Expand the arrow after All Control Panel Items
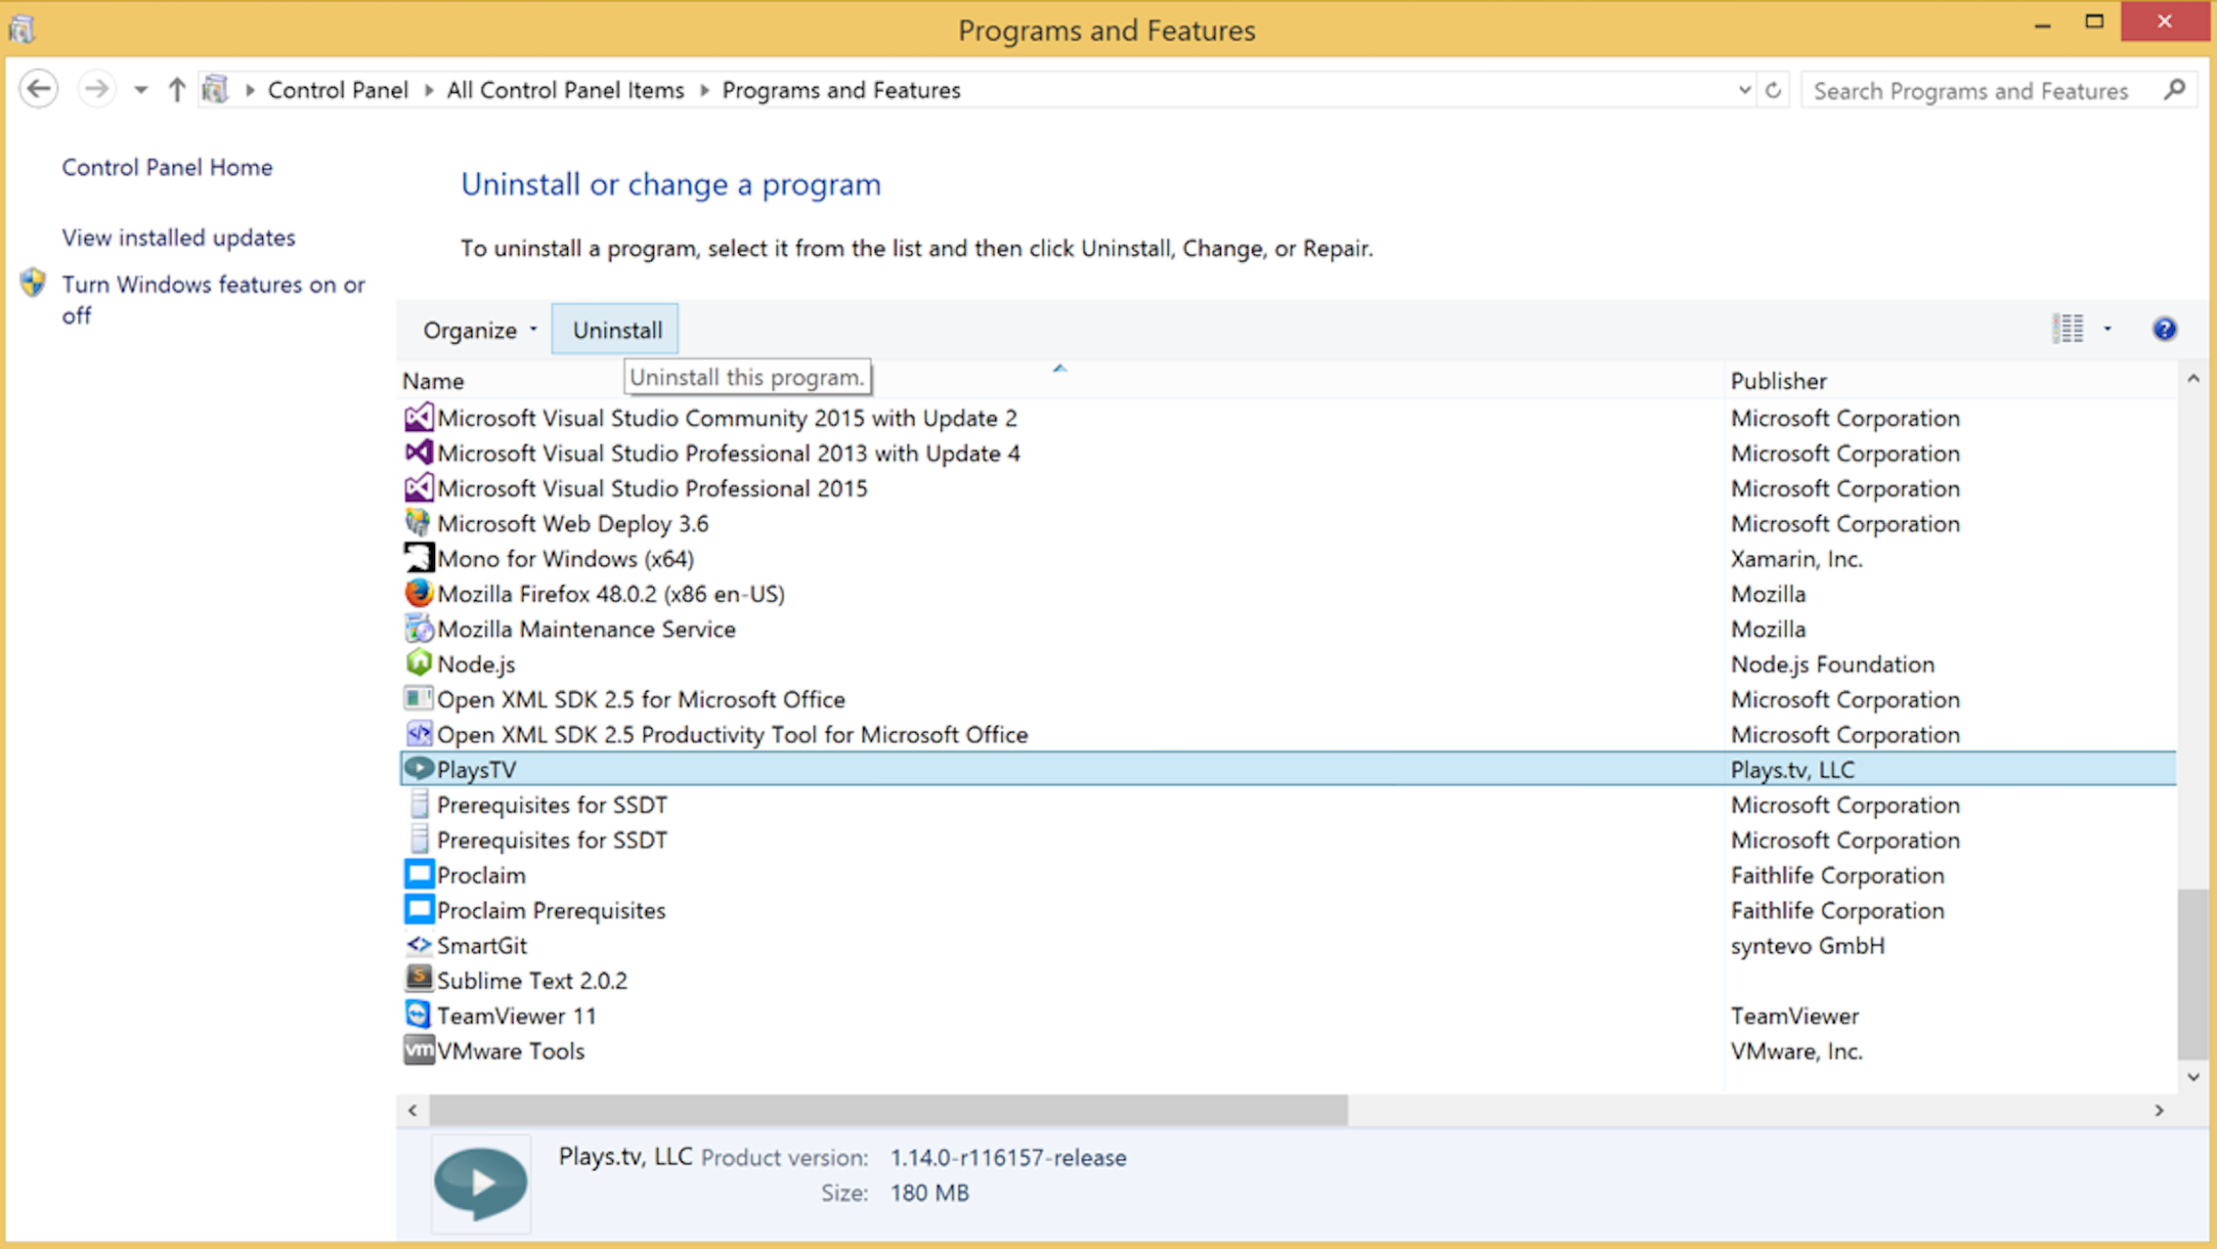2217x1249 pixels. tap(704, 90)
